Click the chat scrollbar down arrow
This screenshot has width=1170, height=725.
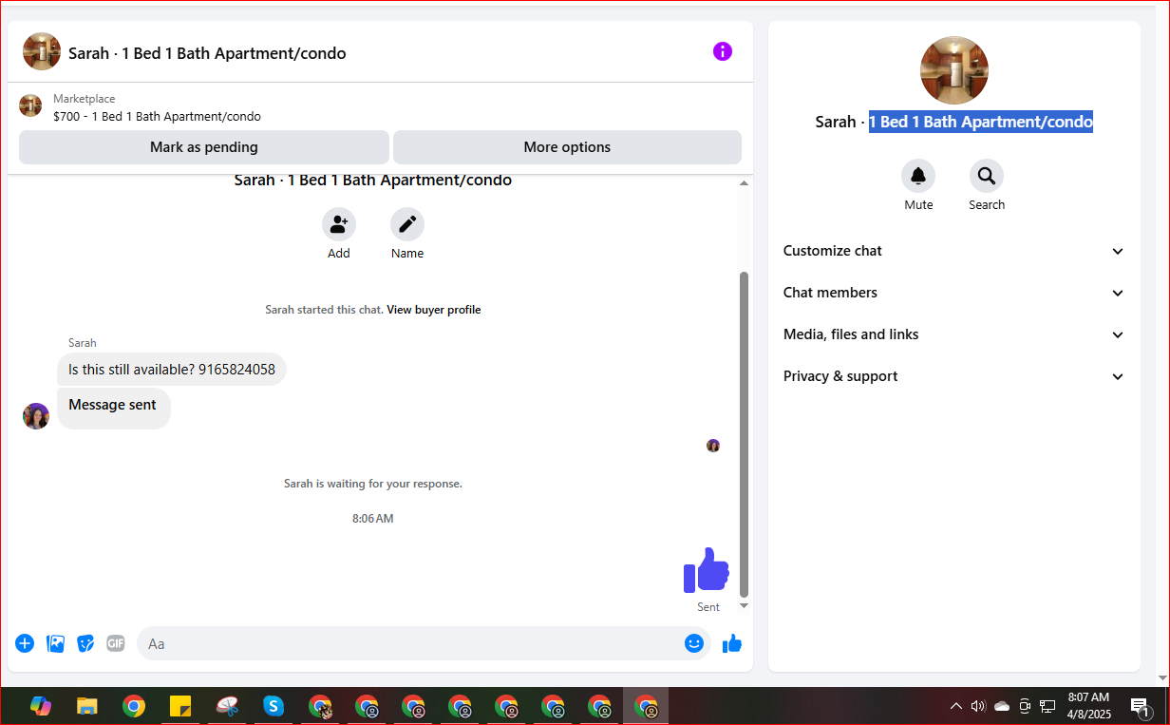click(x=745, y=605)
